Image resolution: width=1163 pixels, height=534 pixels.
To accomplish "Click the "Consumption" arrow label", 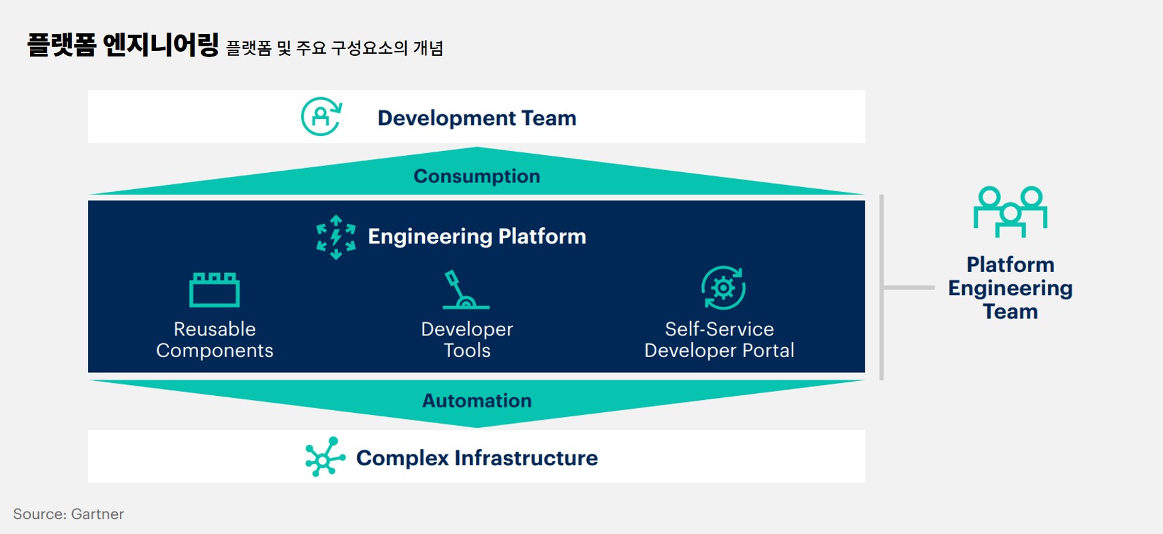I will tap(477, 176).
